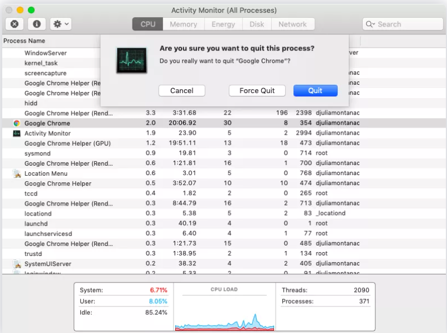Sort by the Process Name column header

pyautogui.click(x=24, y=41)
